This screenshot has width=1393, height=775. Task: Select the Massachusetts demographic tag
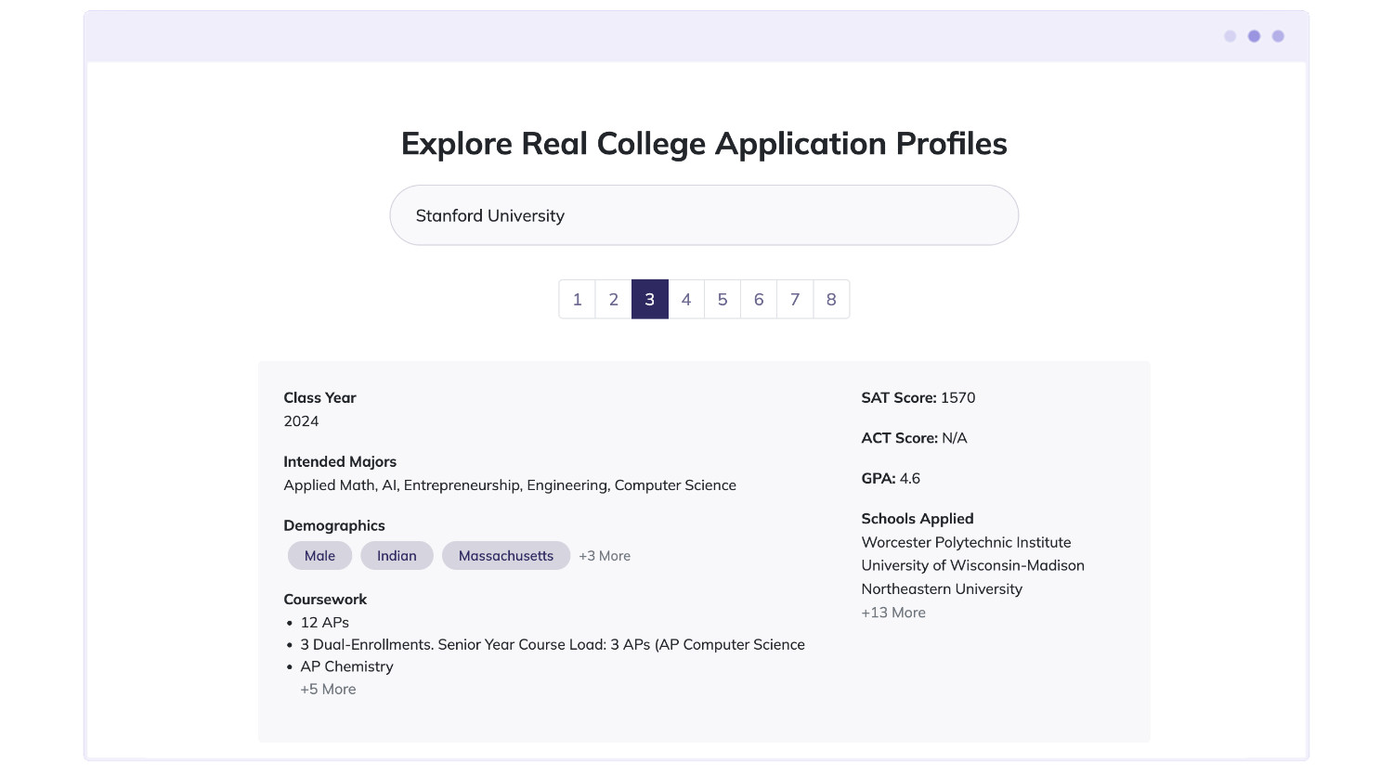click(506, 555)
